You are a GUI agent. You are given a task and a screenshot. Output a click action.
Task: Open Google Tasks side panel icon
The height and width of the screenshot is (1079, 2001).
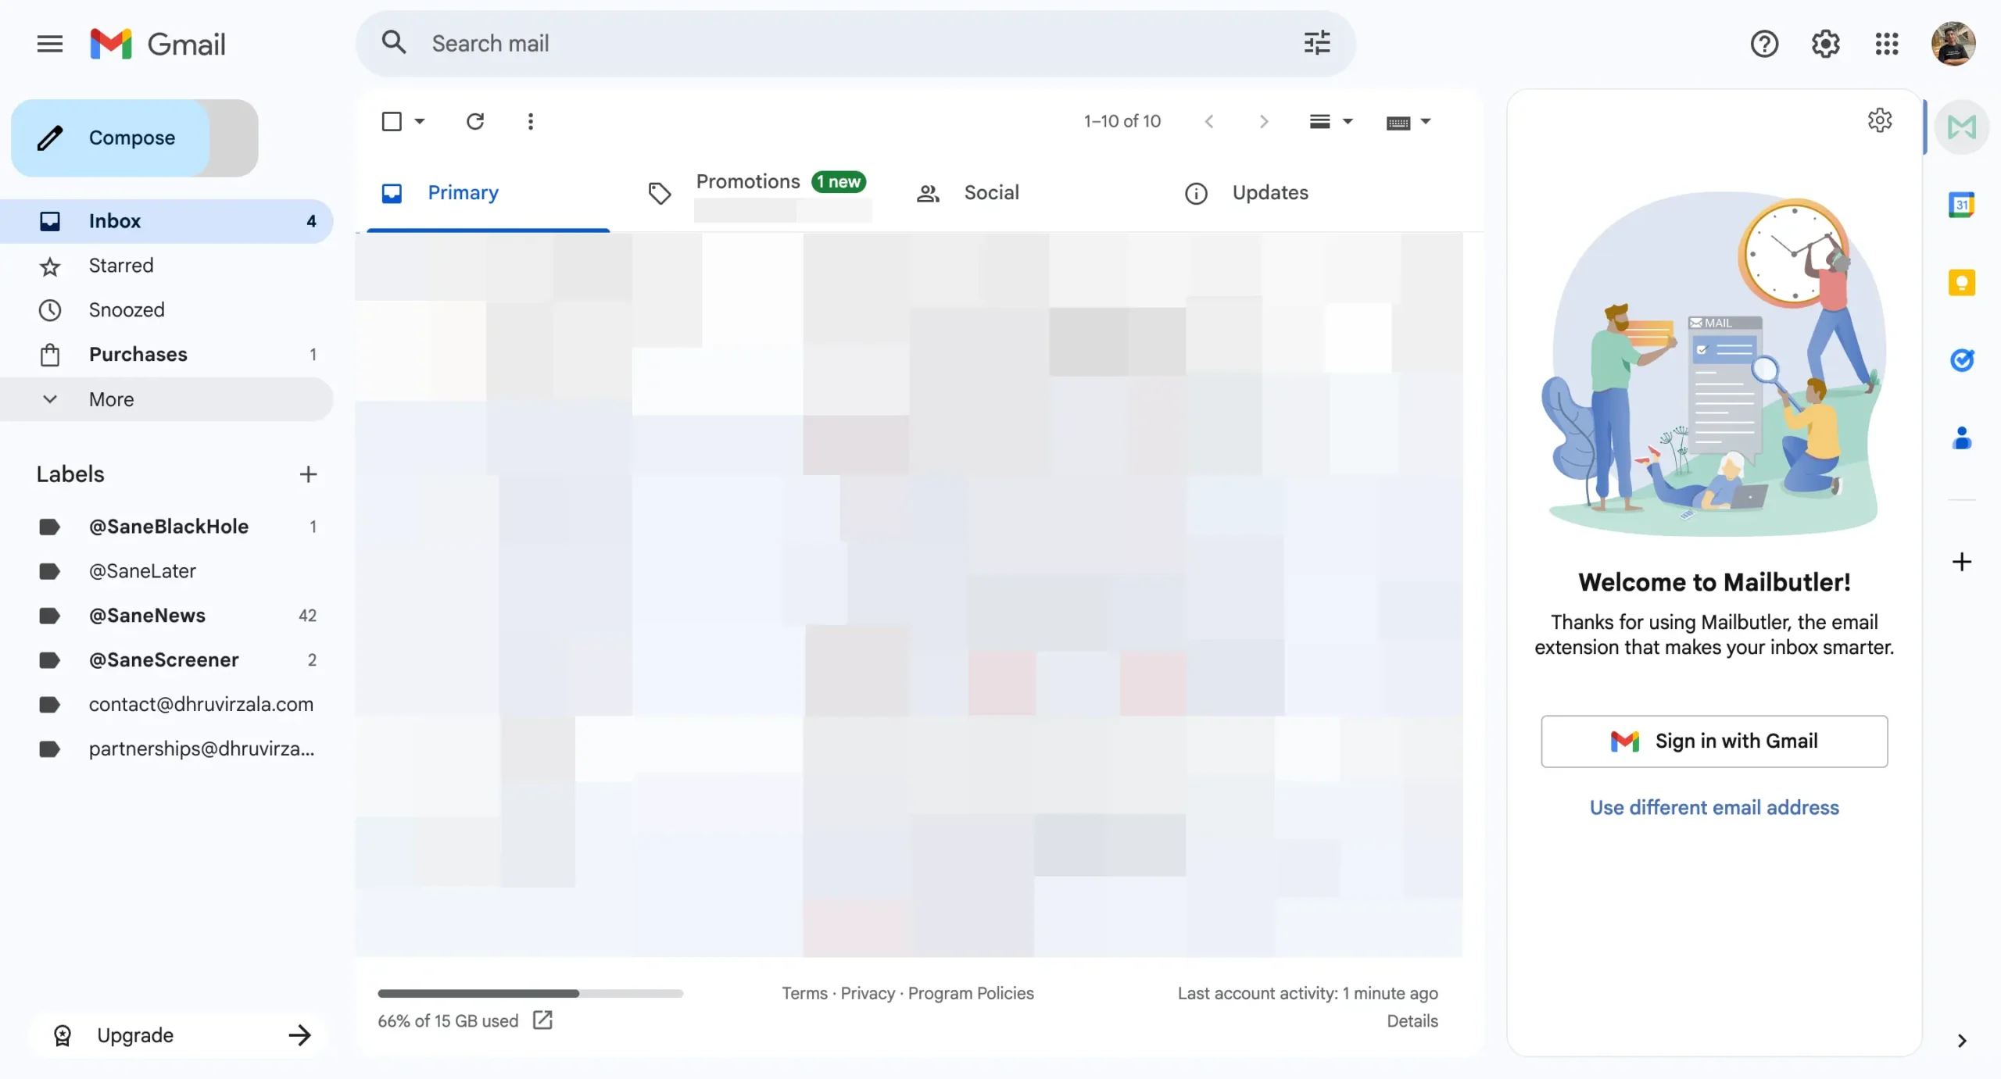[x=1961, y=360]
